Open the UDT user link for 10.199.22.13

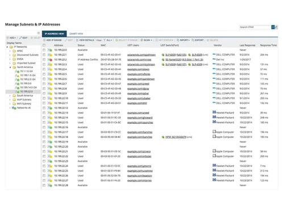click(138, 113)
